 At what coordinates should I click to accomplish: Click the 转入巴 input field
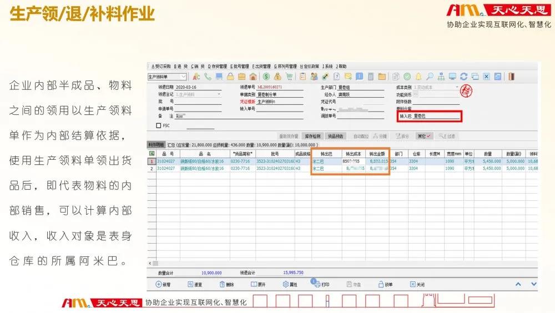(436, 116)
